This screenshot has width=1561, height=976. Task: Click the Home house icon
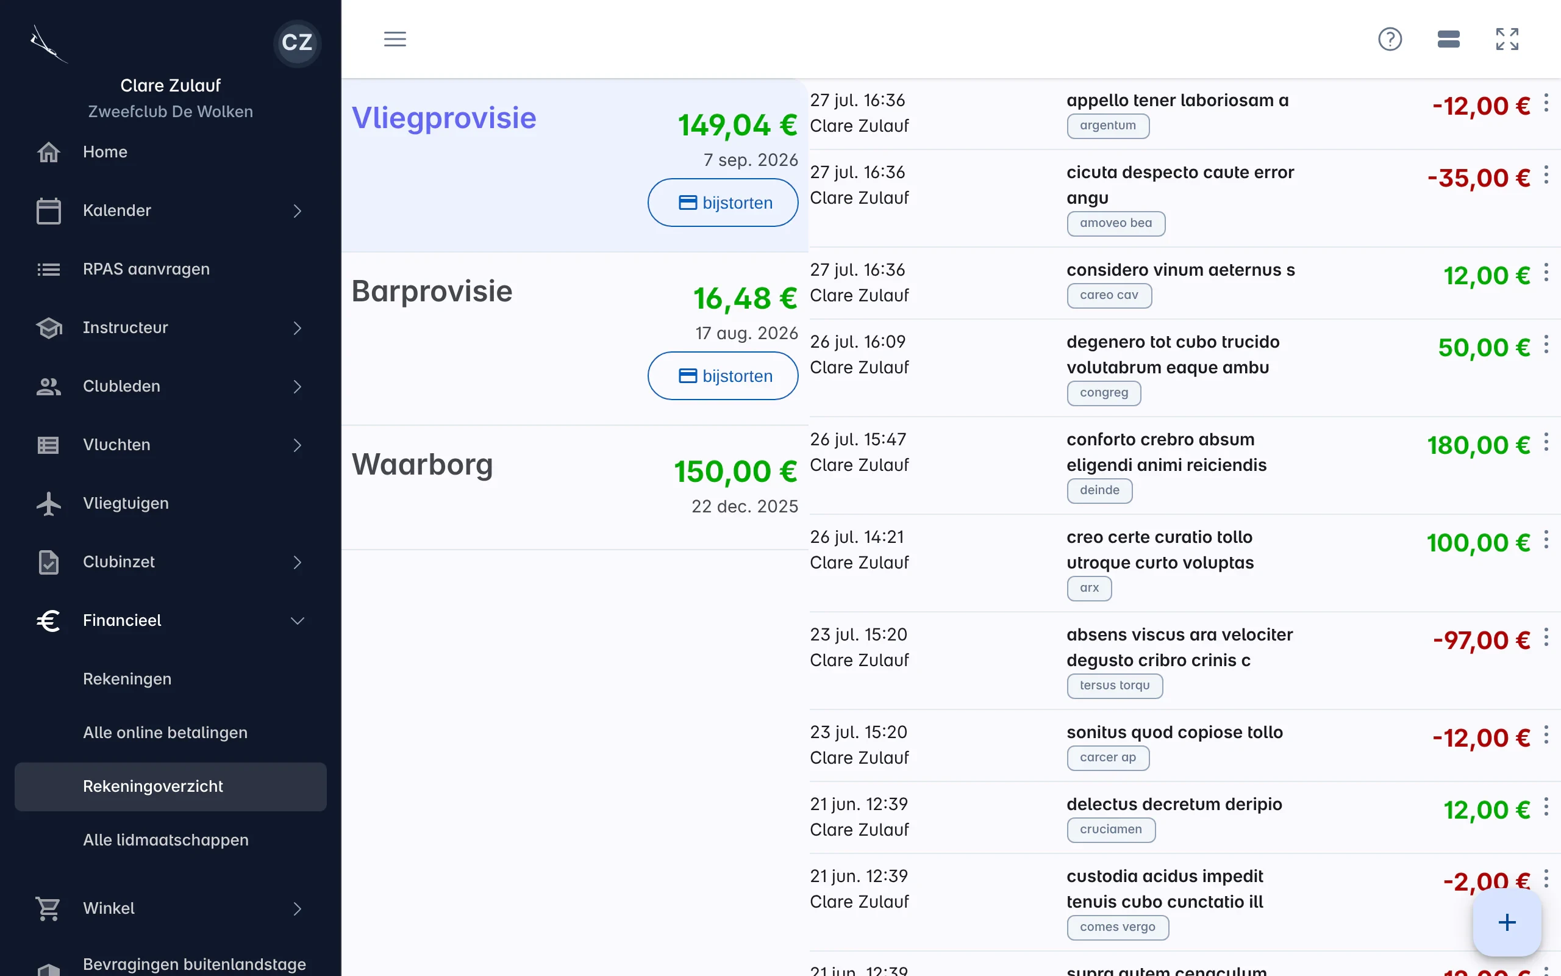[x=48, y=152]
